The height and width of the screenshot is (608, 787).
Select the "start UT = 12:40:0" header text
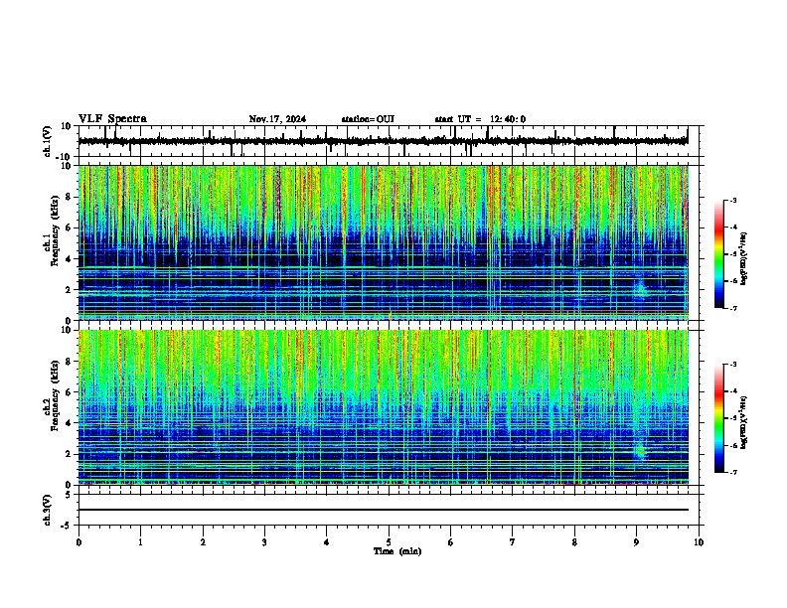(480, 119)
